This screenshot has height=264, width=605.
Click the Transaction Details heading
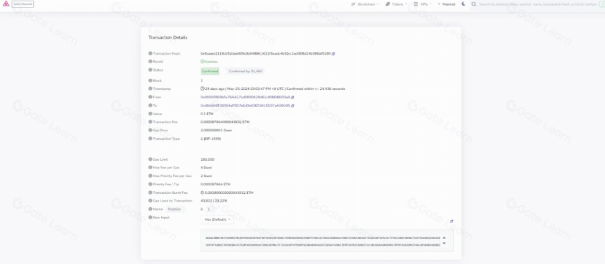(168, 37)
